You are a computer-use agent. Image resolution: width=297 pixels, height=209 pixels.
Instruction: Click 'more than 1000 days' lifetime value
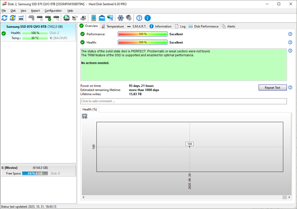point(144,90)
